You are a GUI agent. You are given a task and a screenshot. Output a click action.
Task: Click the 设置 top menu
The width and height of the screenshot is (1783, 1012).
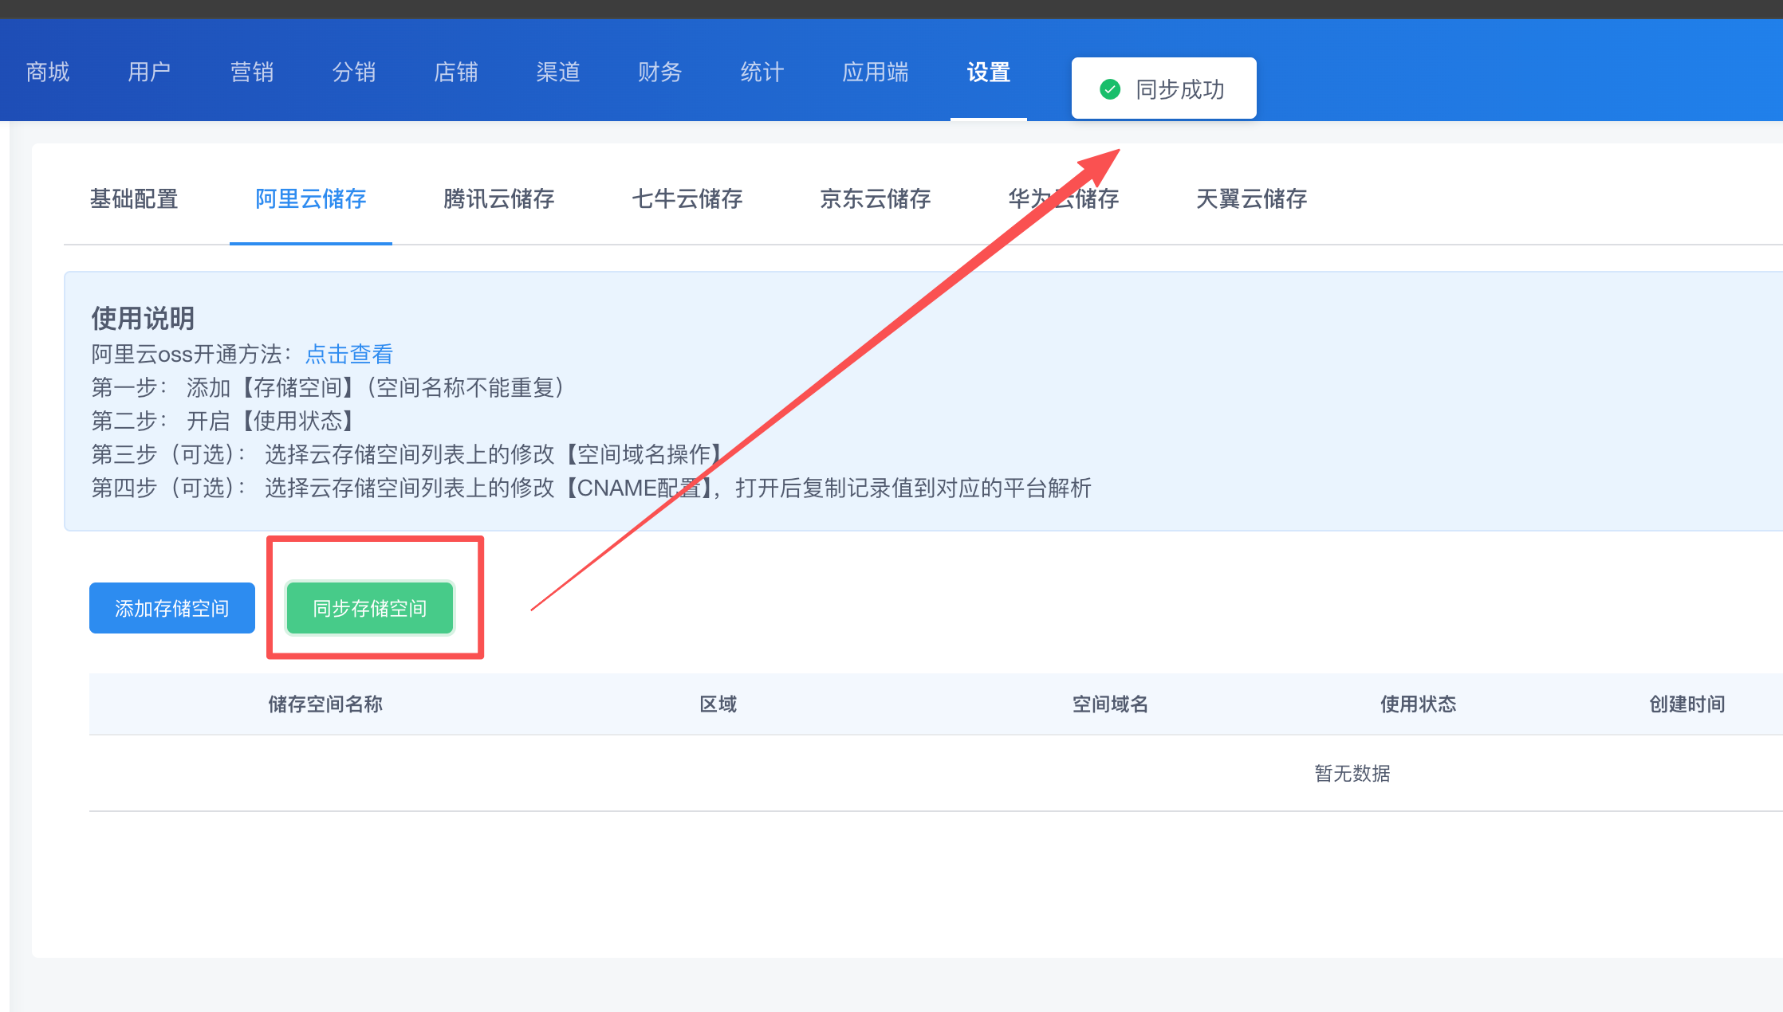pyautogui.click(x=989, y=73)
